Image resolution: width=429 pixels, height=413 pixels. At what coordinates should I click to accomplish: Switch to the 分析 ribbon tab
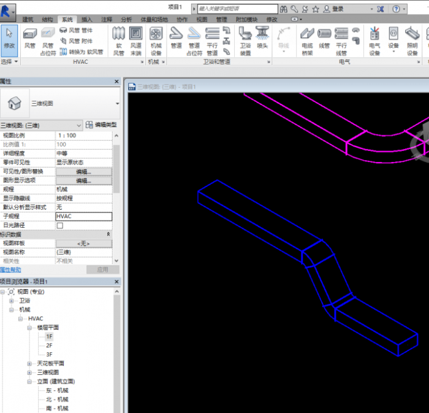[x=126, y=20]
